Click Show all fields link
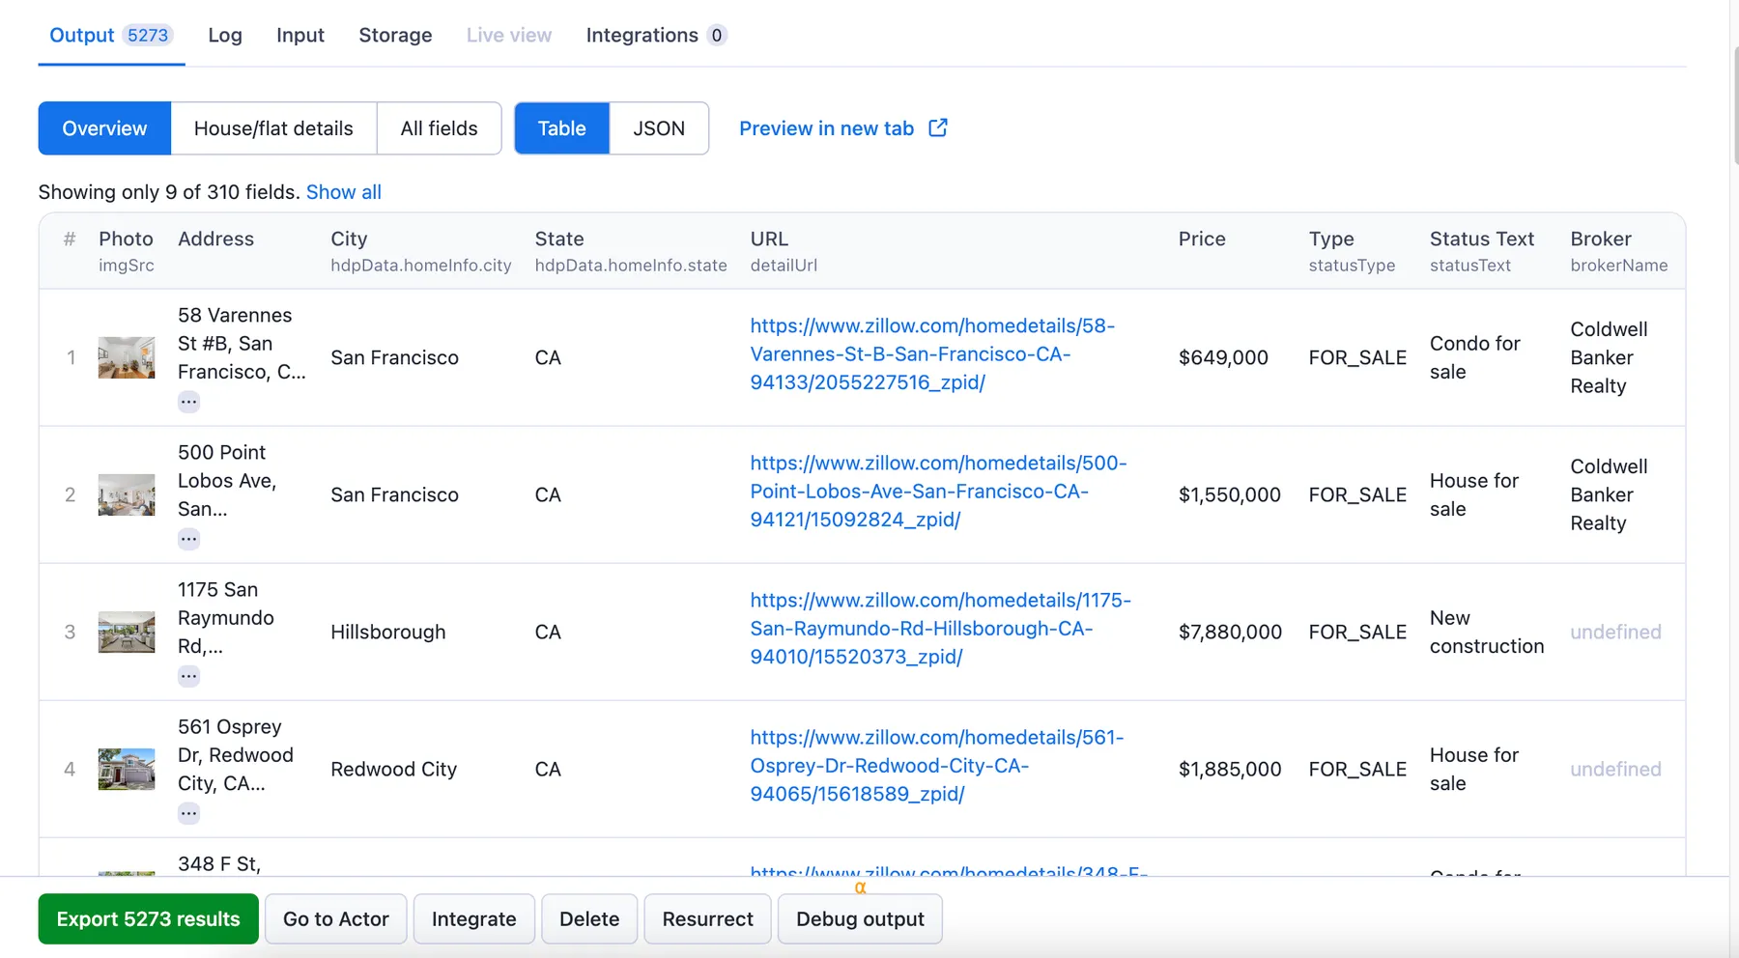1739x958 pixels. (x=344, y=192)
